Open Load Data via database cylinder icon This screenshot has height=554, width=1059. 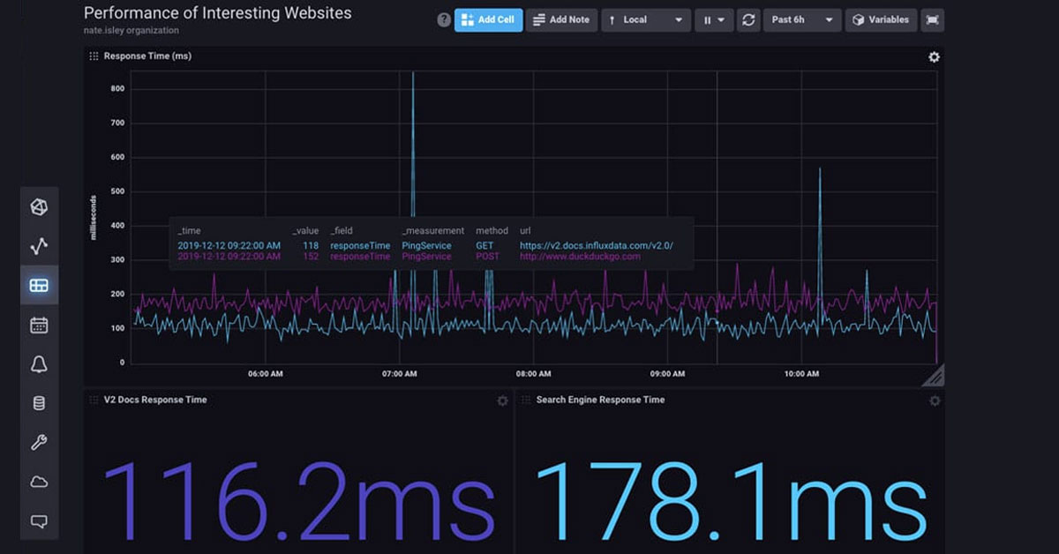click(x=39, y=403)
